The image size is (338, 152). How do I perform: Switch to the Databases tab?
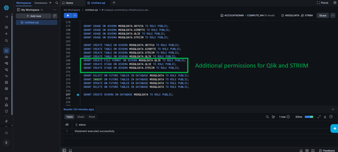tap(41, 3)
